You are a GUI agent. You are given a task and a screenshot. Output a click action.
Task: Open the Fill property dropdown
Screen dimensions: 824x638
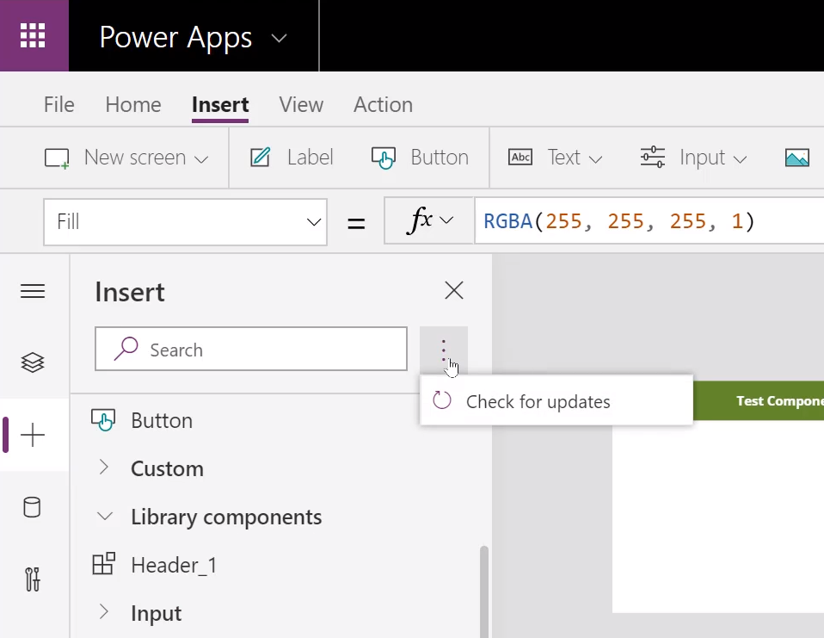(185, 222)
